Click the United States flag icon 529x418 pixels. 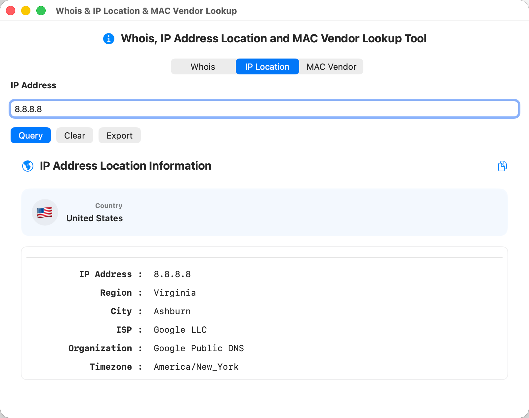[45, 212]
